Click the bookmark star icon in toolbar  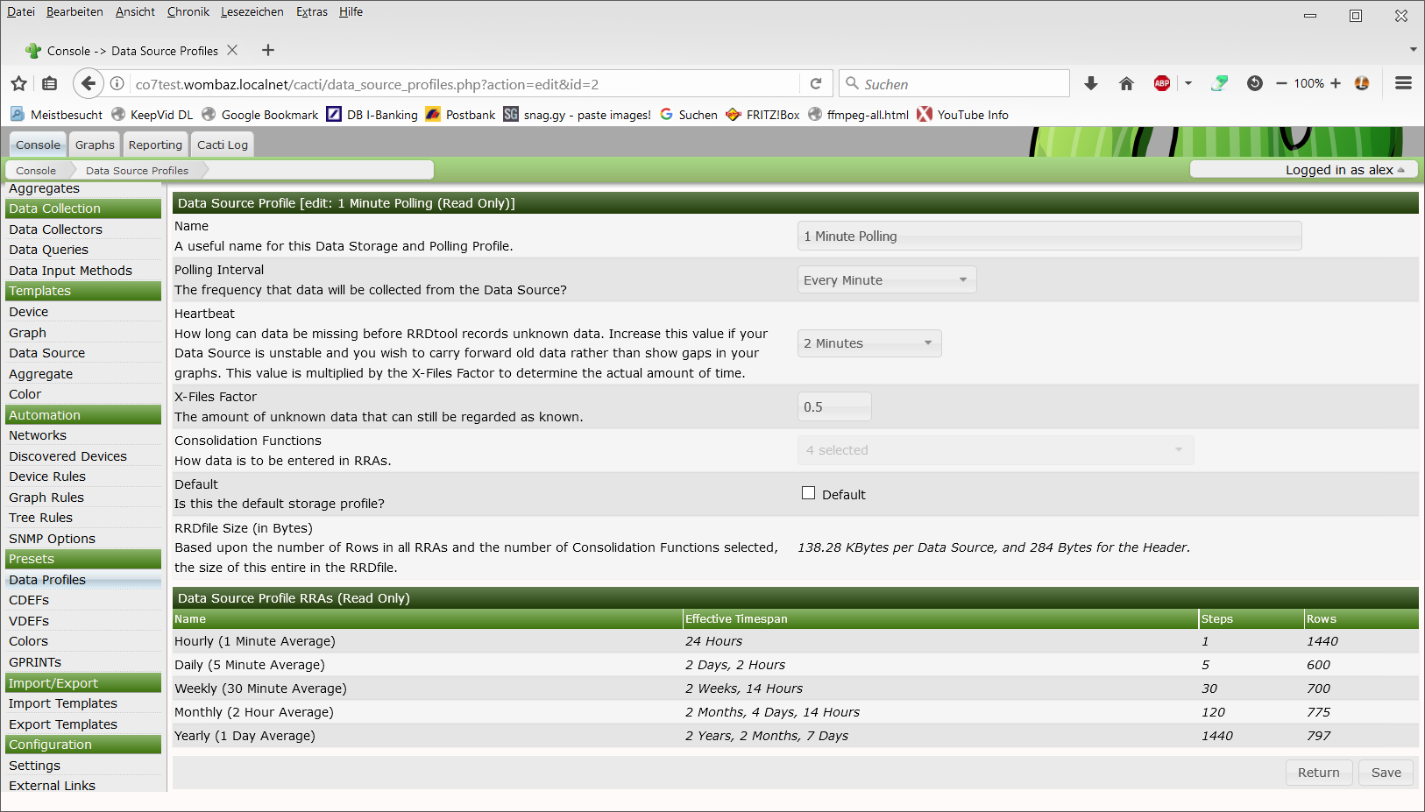18,83
